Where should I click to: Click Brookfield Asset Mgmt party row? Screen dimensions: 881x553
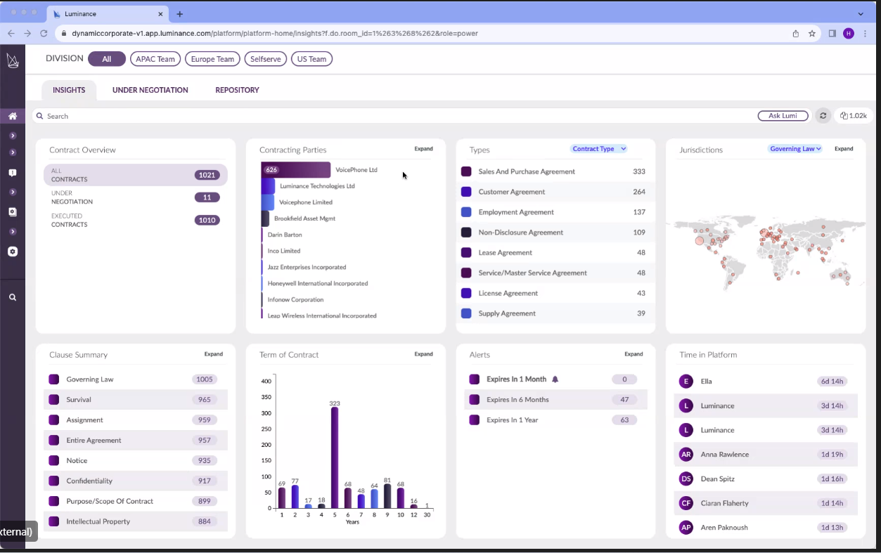coord(304,219)
